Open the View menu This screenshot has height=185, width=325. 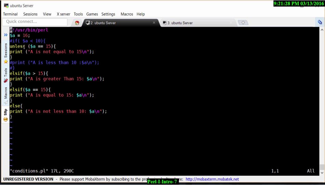47,14
